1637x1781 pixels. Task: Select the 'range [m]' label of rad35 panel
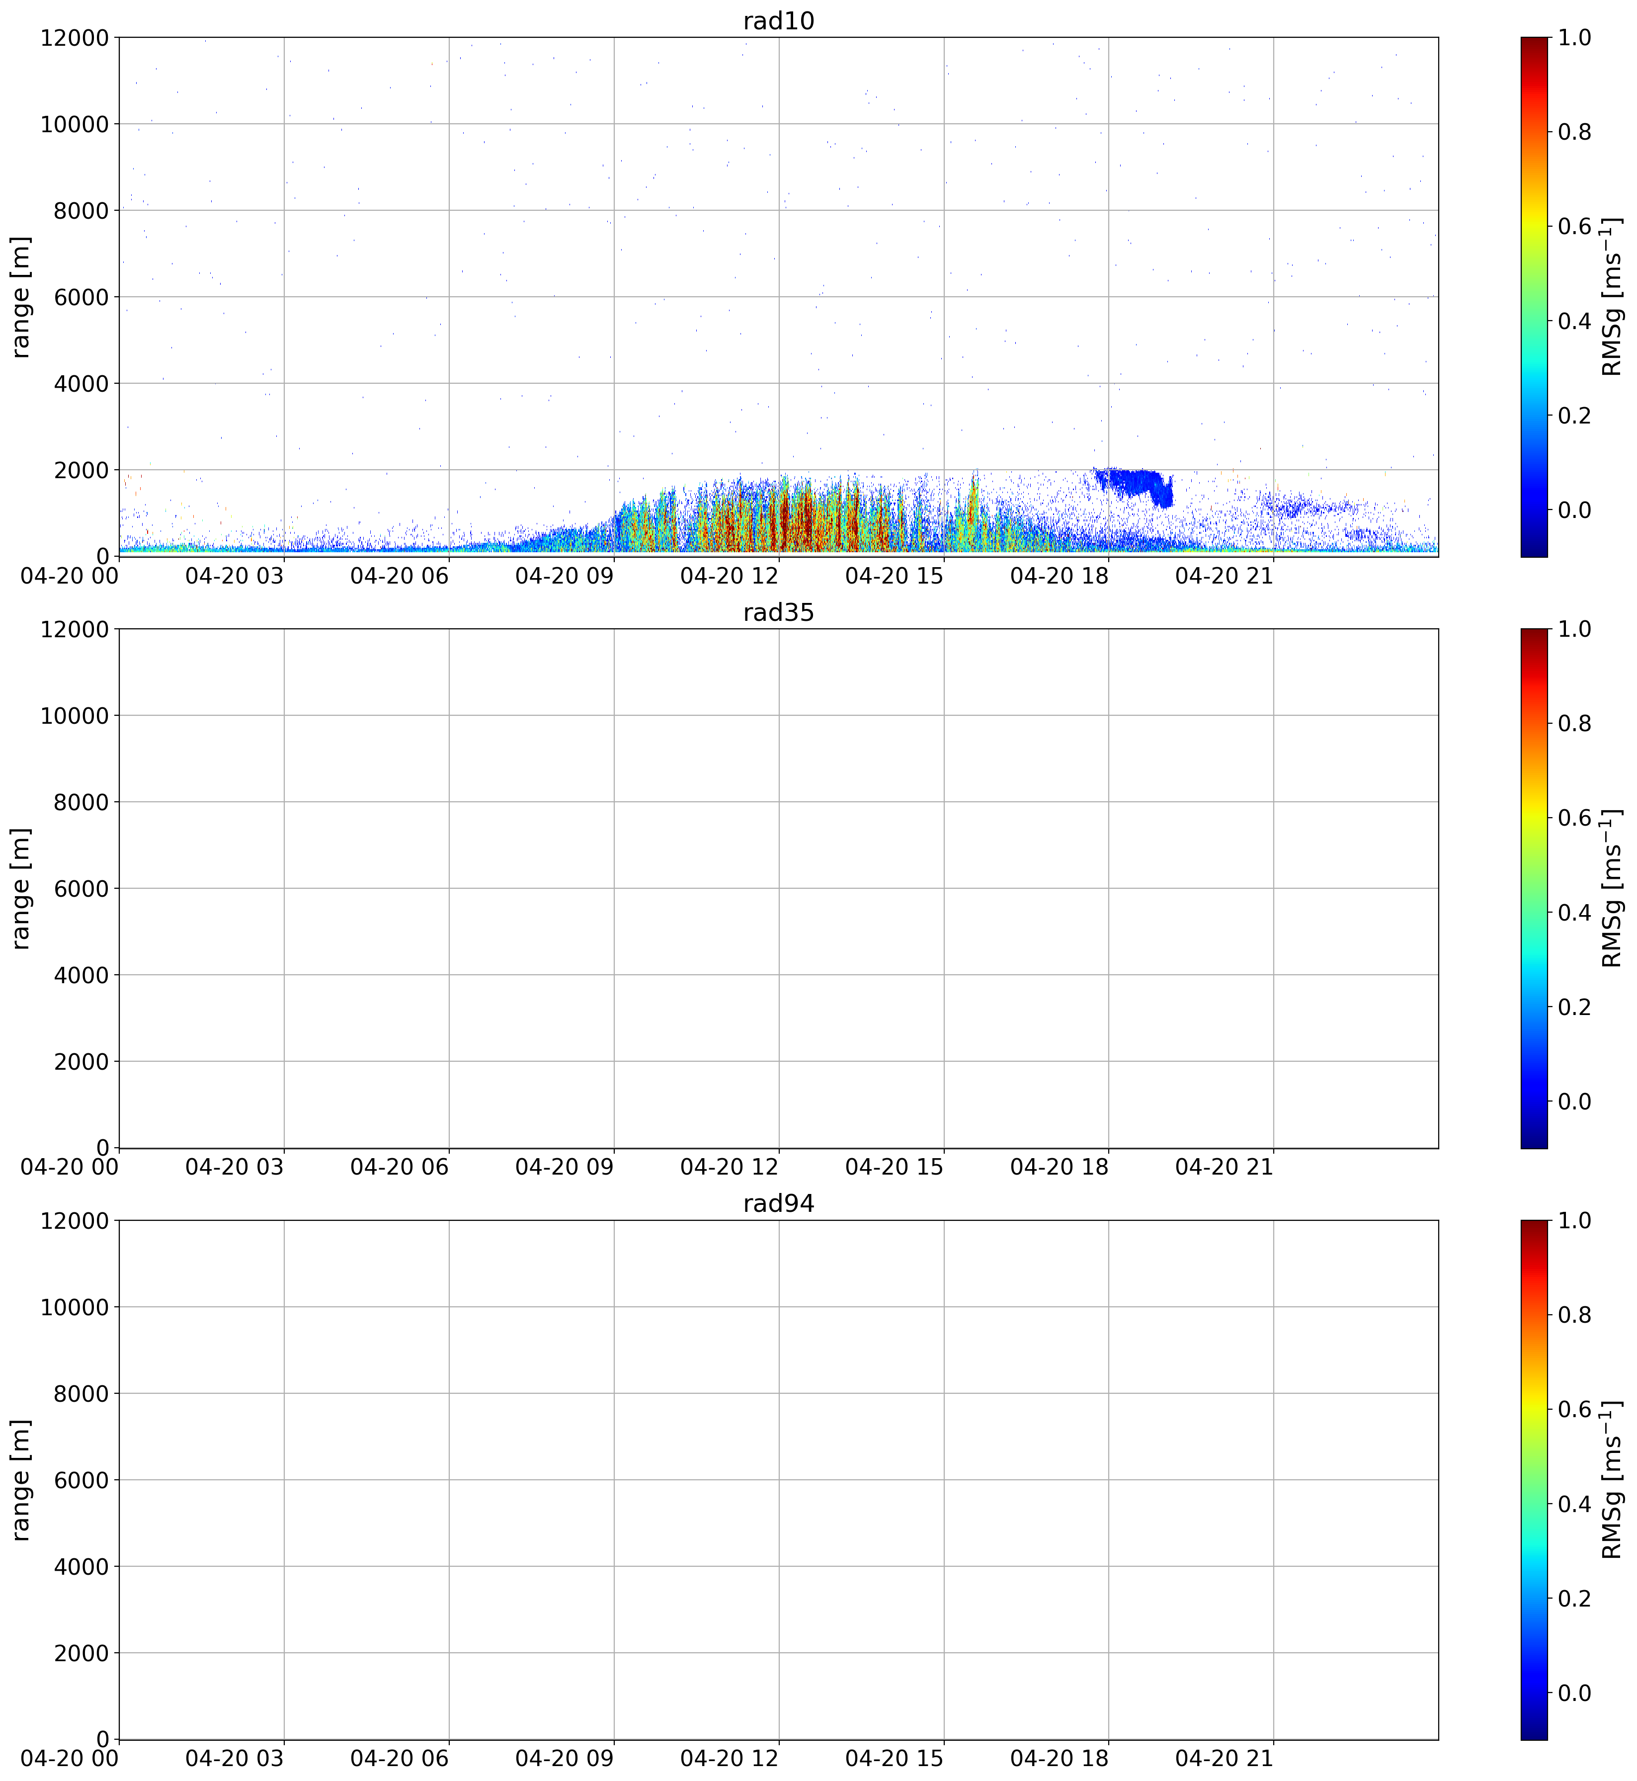[21, 888]
